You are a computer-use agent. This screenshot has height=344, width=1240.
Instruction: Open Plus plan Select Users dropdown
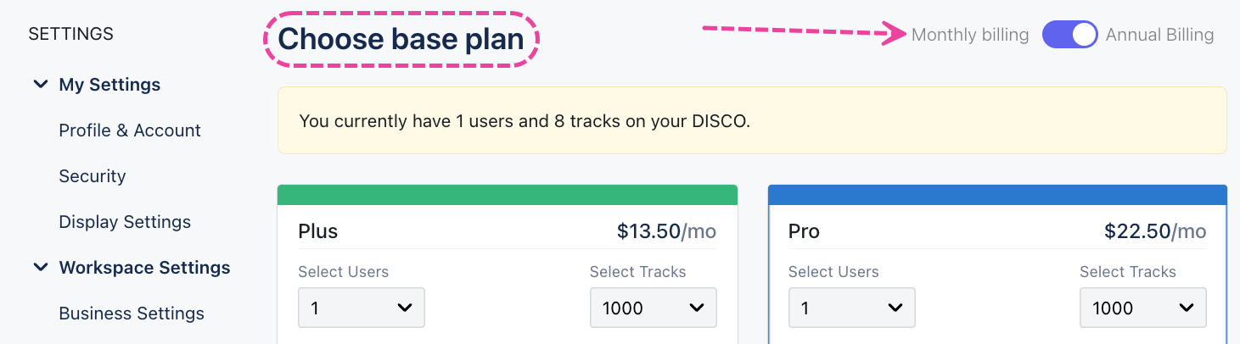point(361,308)
